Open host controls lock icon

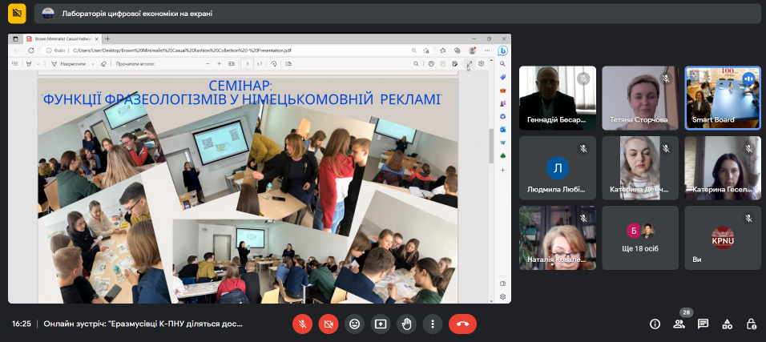pos(751,324)
